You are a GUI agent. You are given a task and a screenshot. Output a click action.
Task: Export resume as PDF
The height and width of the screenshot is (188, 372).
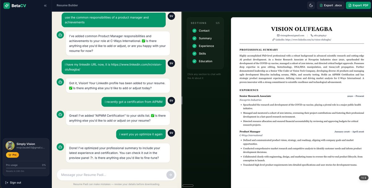pyautogui.click(x=358, y=5)
